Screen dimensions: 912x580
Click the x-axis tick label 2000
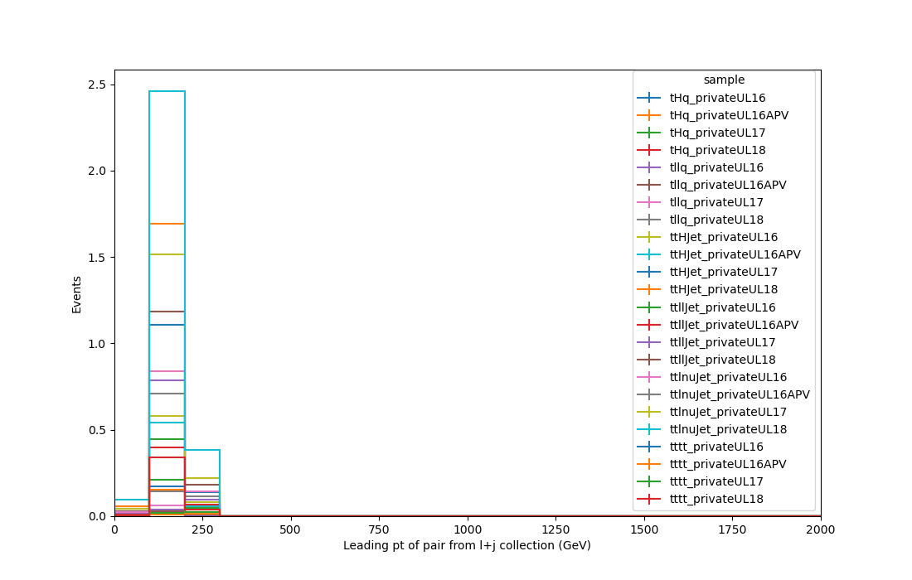coord(821,530)
